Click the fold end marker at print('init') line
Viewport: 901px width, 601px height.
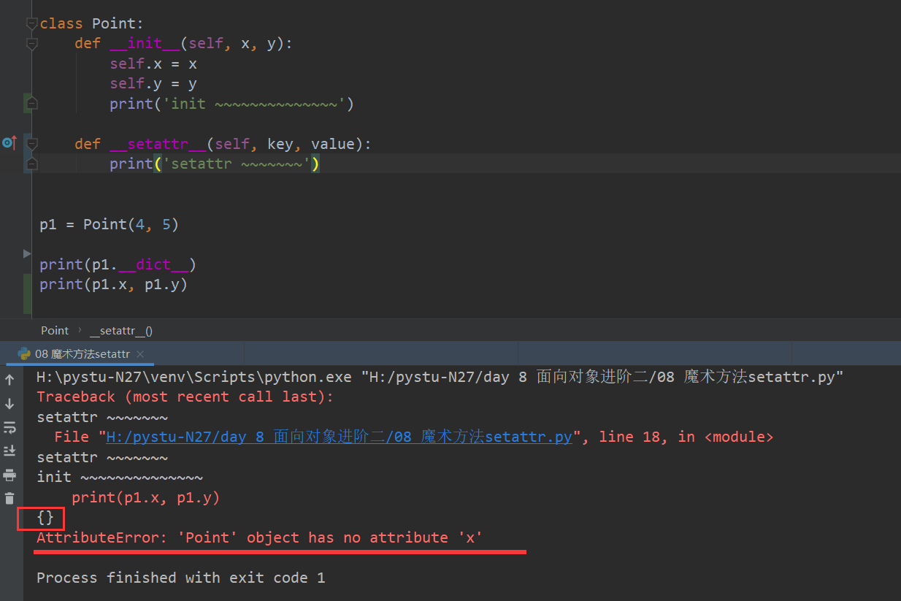tap(31, 104)
